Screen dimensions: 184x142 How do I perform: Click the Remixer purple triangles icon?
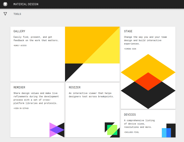(x=57, y=130)
